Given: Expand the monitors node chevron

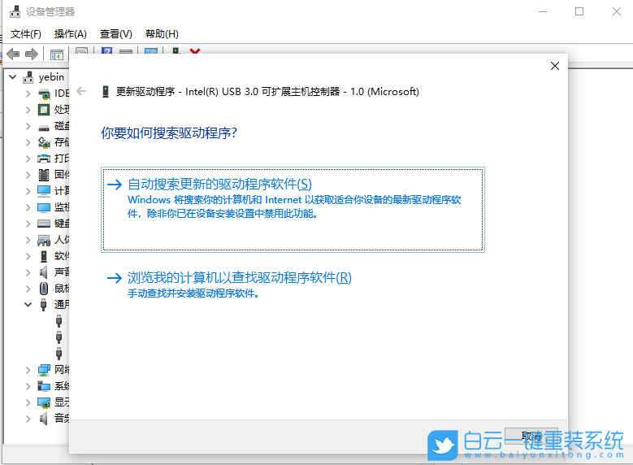Looking at the screenshot, I should [28, 207].
